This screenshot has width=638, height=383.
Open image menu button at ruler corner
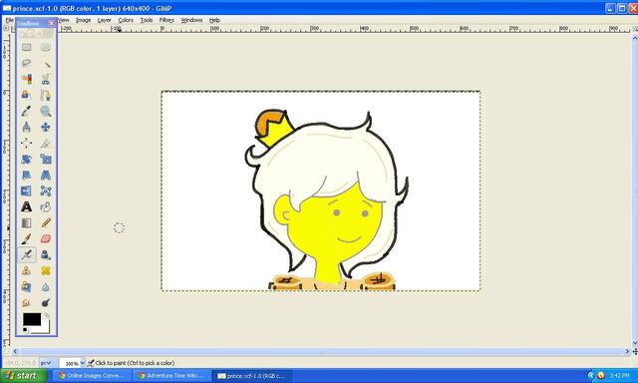point(6,29)
